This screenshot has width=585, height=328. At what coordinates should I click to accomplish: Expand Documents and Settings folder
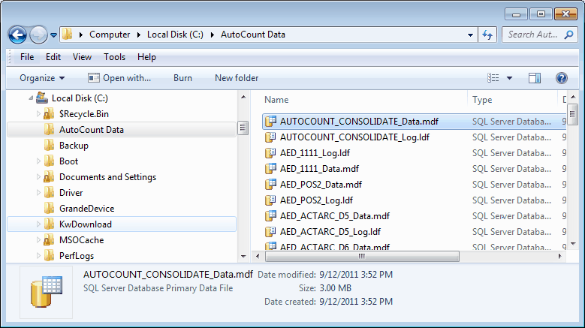[38, 177]
